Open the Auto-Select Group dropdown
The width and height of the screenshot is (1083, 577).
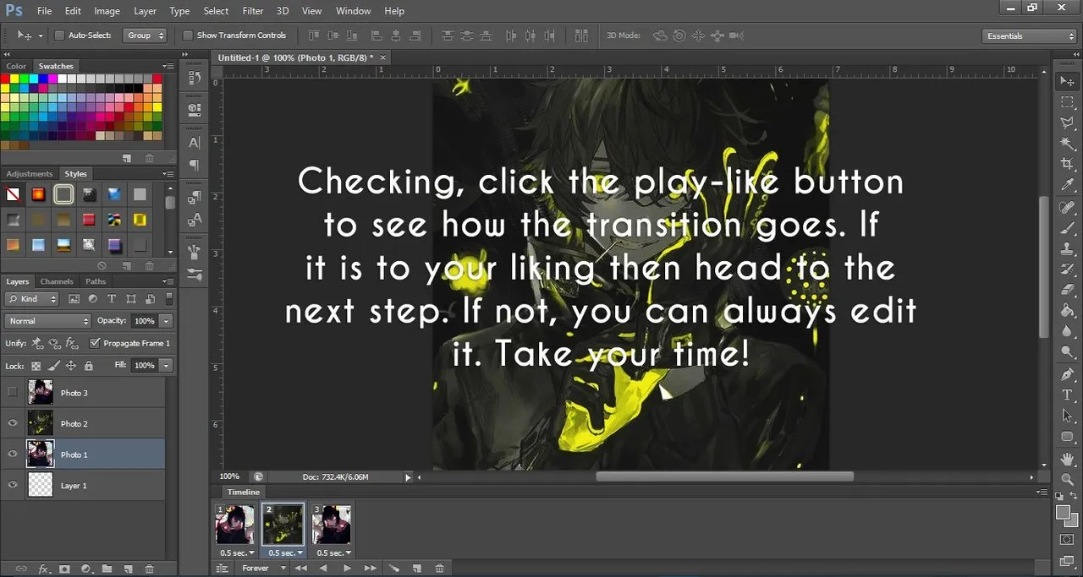(145, 35)
